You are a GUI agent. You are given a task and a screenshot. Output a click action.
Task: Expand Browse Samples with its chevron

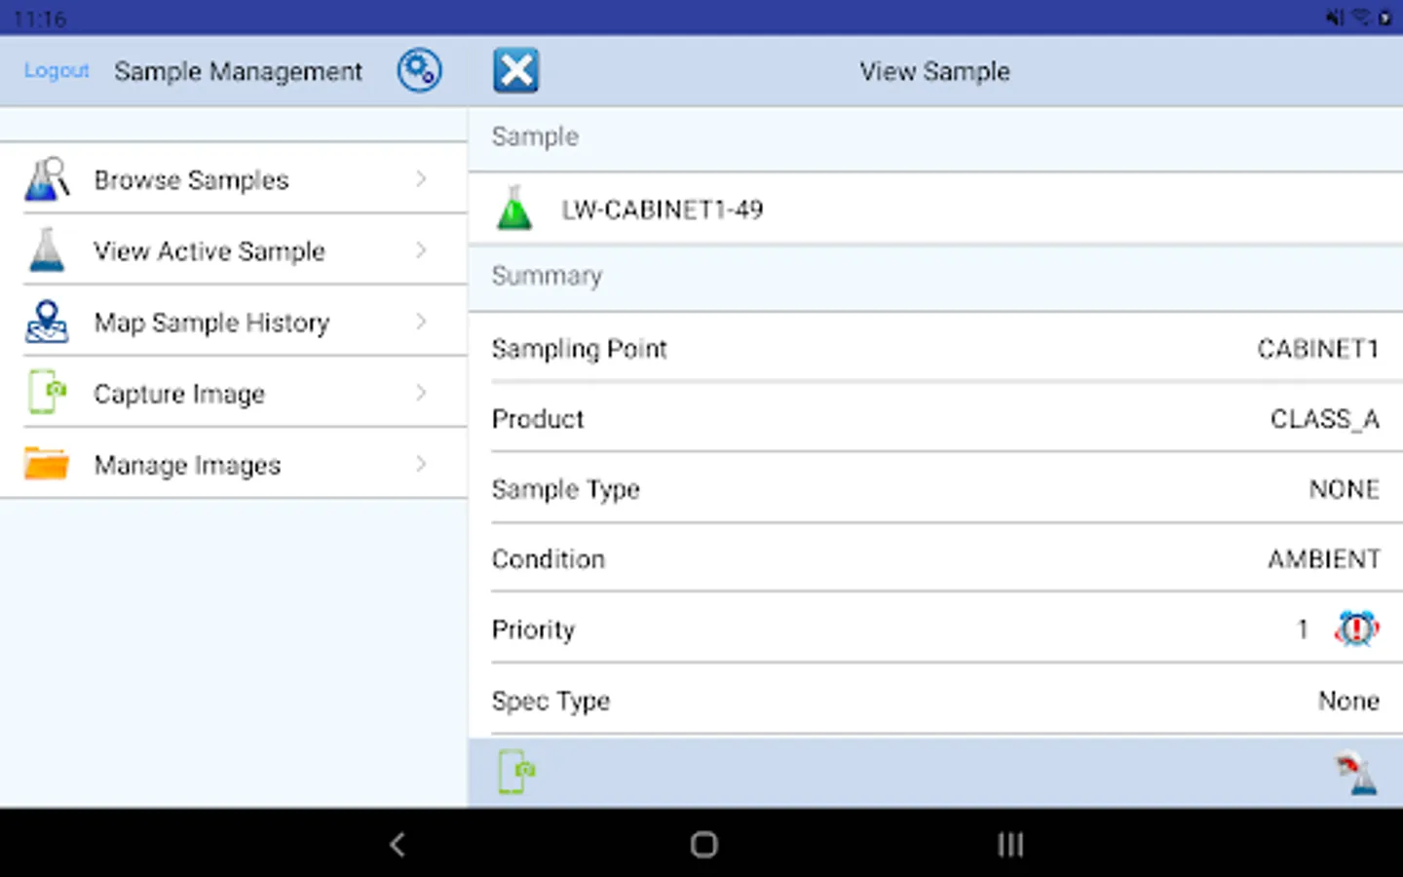(420, 179)
